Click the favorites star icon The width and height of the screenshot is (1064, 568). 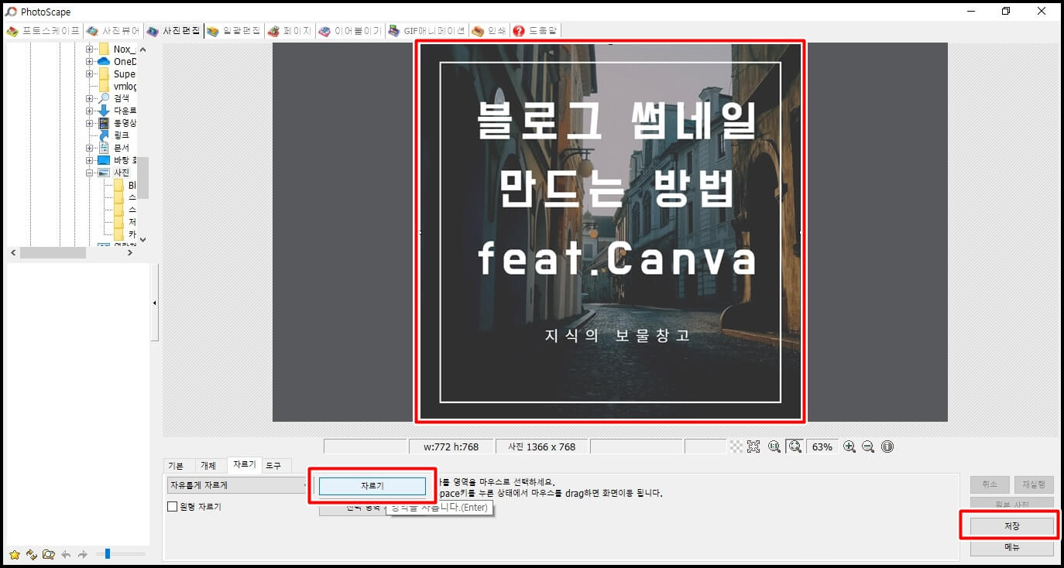click(x=14, y=554)
